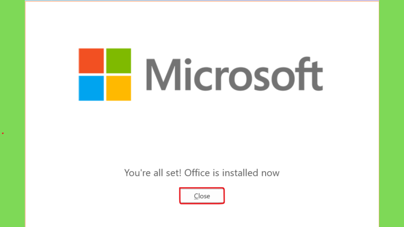The height and width of the screenshot is (227, 404).
Task: Click the word "now" ending the message
Action: (270, 173)
